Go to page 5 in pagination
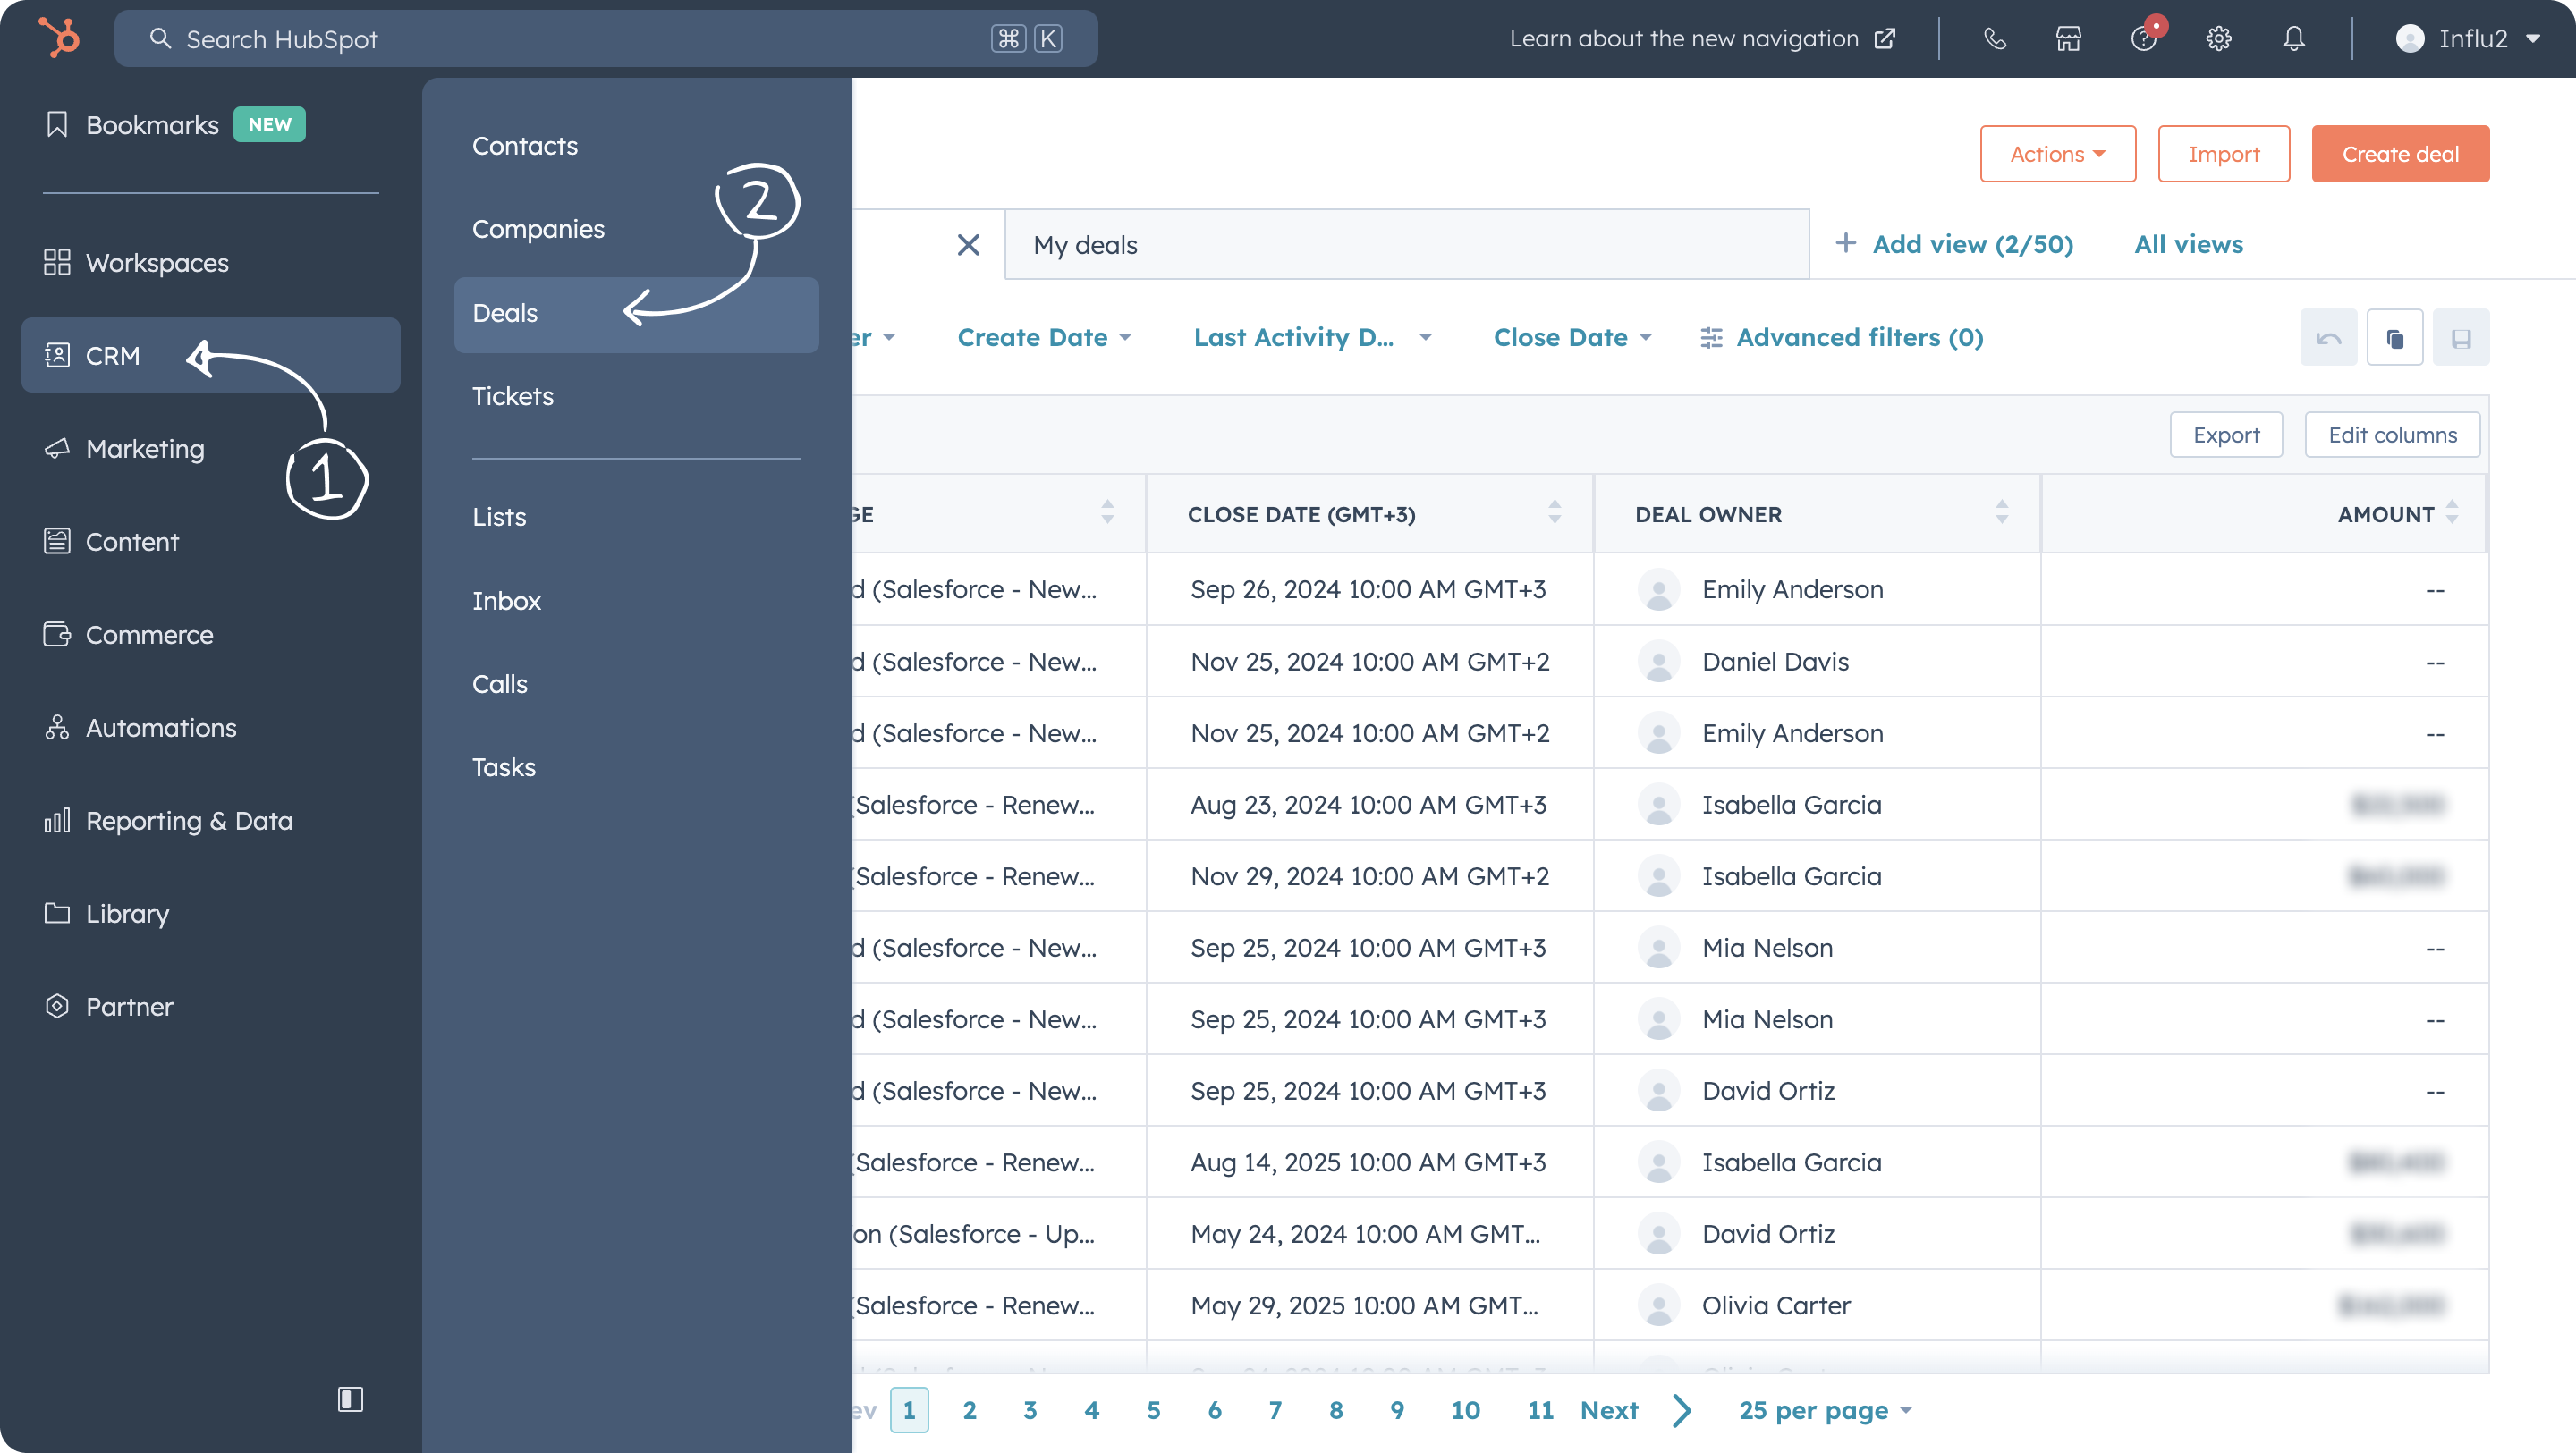This screenshot has width=2576, height=1453. pos(1153,1410)
